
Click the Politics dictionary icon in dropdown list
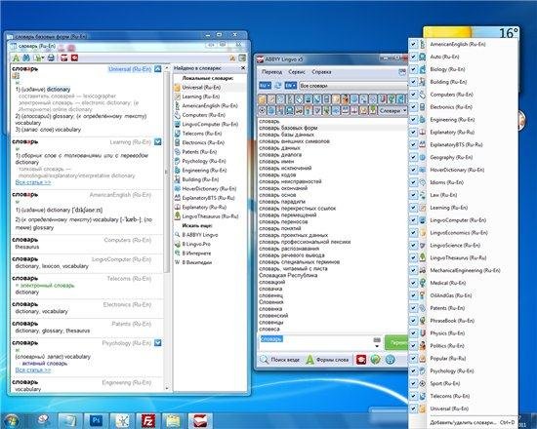[423, 345]
